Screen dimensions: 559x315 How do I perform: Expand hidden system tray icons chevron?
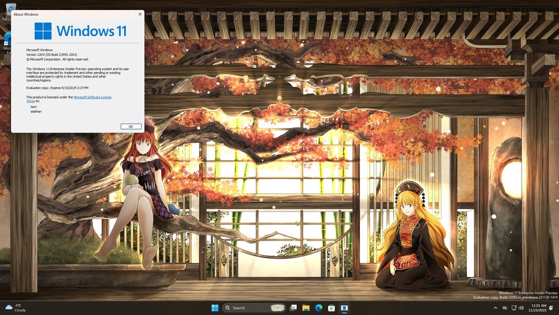pos(495,308)
